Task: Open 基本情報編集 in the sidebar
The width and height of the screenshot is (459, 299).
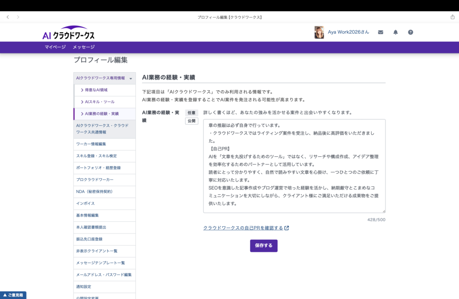Action: tap(104, 215)
